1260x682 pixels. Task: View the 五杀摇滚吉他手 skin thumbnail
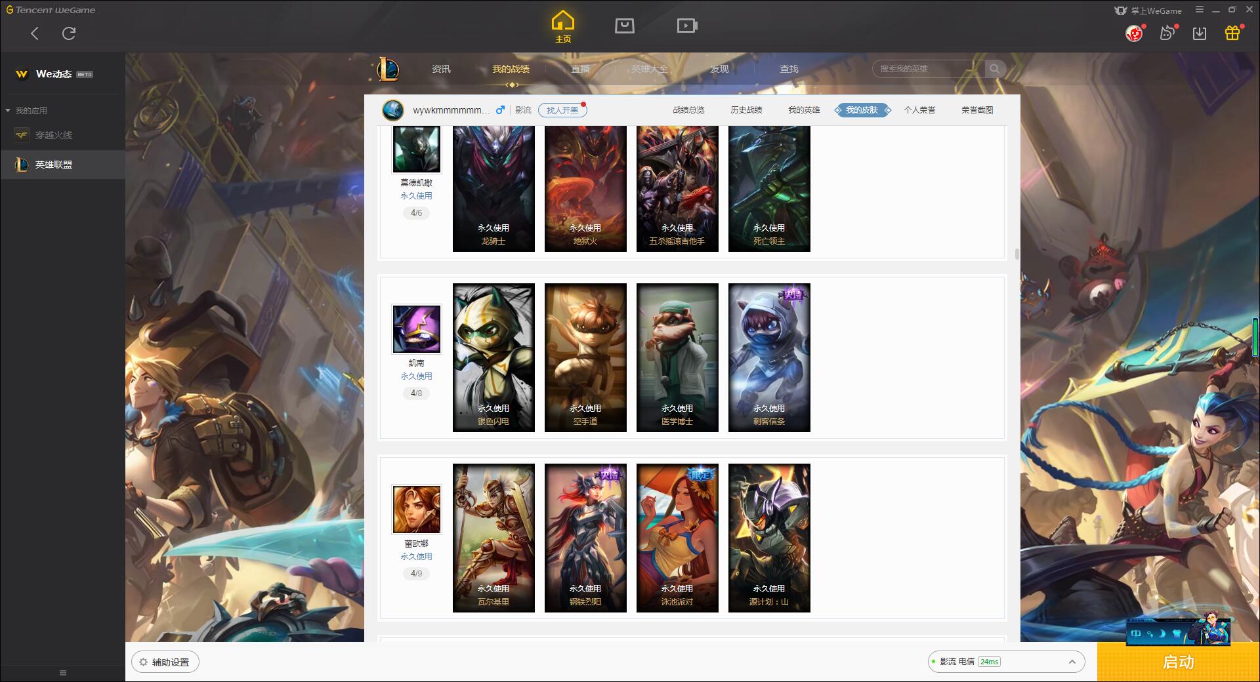677,188
